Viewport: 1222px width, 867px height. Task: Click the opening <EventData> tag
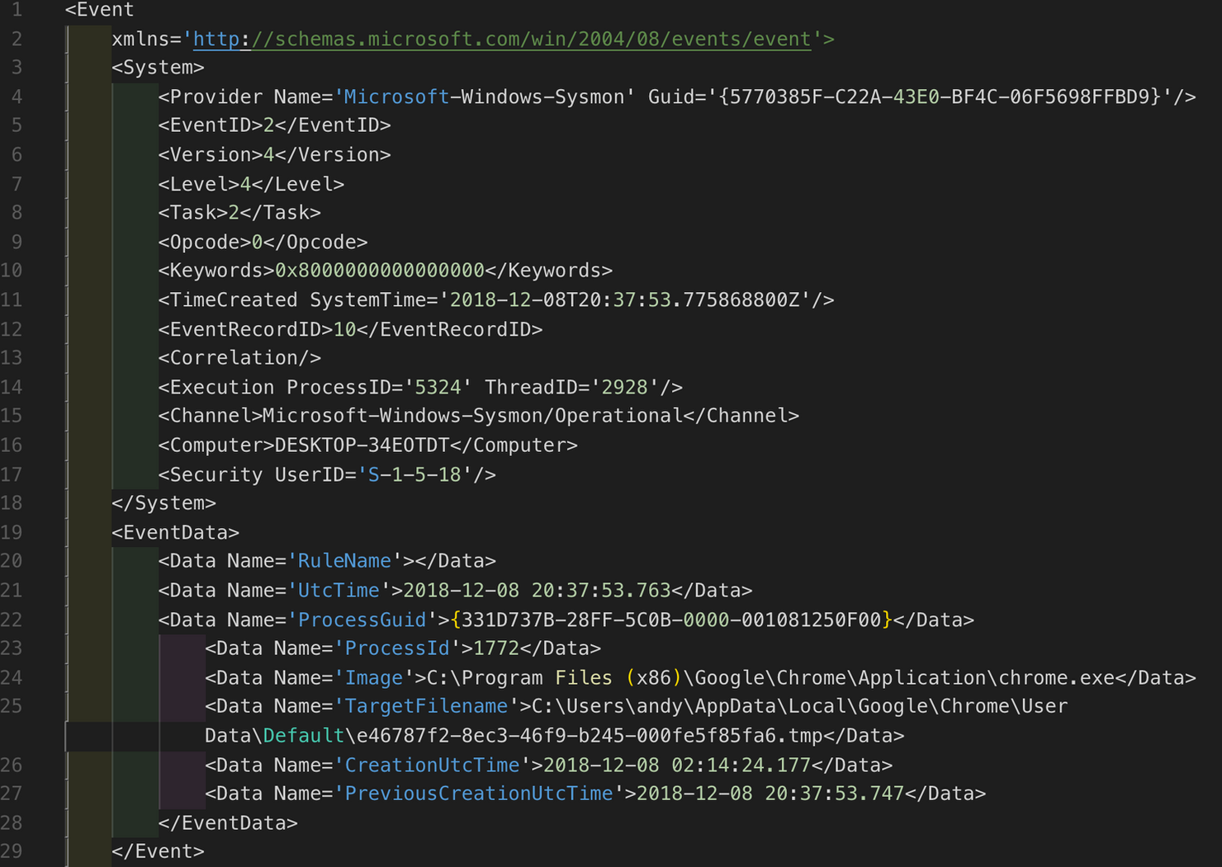click(175, 532)
